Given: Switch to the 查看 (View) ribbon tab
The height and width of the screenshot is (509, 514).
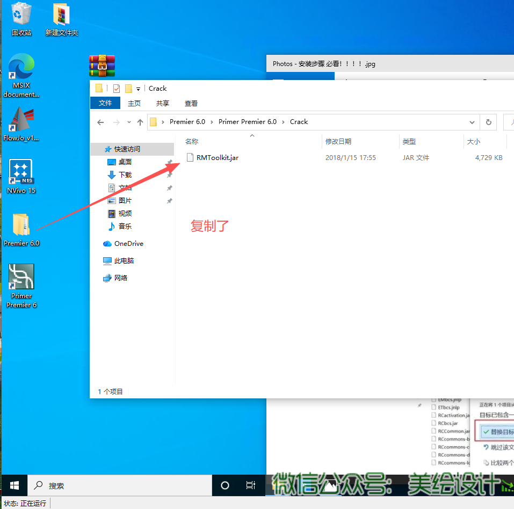Looking at the screenshot, I should (x=191, y=103).
